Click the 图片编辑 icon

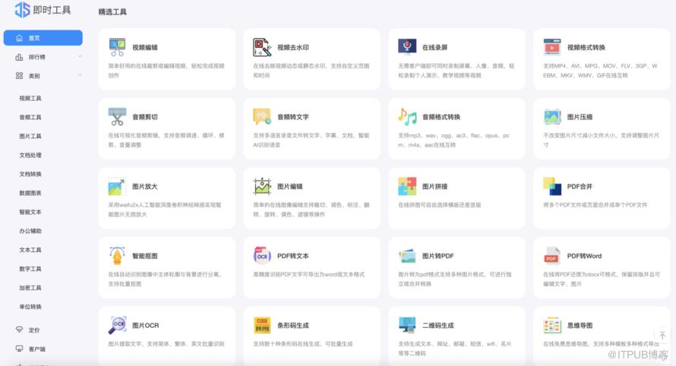point(262,186)
